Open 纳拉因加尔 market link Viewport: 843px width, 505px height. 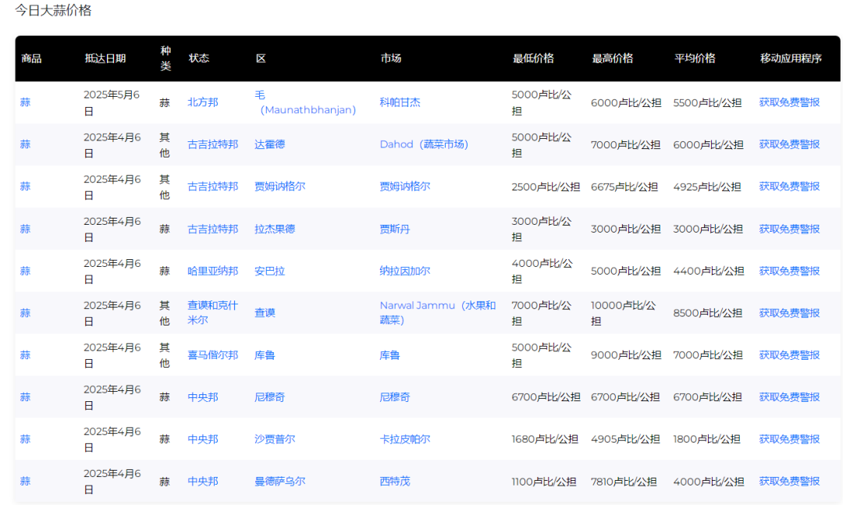(404, 271)
